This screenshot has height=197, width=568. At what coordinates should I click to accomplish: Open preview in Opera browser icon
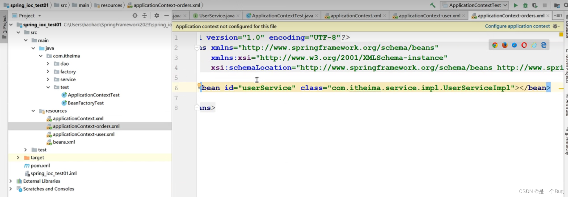[524, 45]
